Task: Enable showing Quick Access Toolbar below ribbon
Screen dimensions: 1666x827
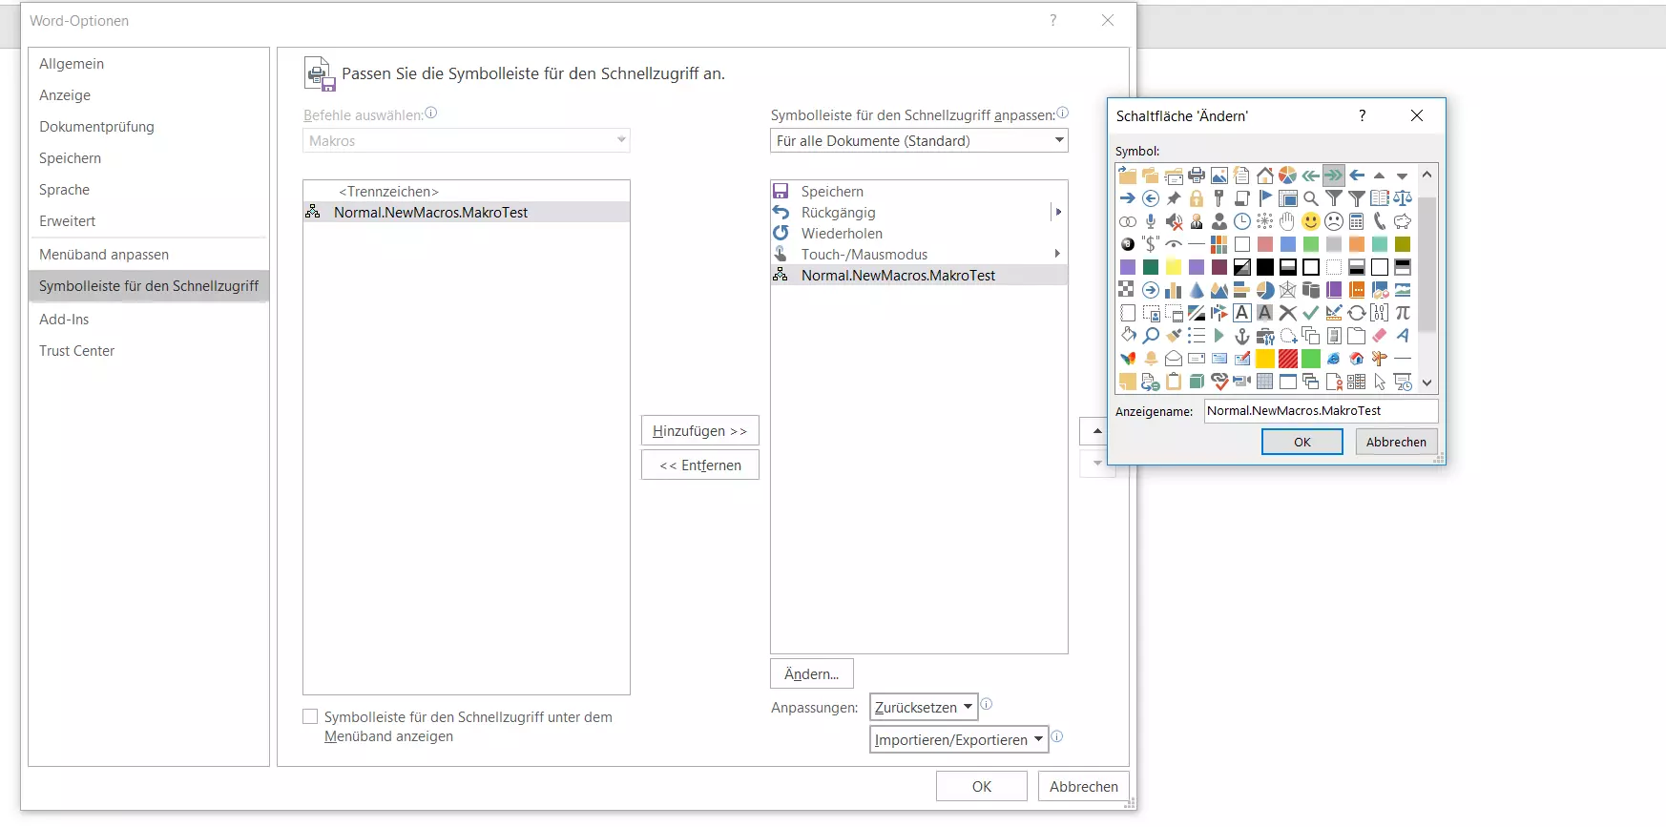Action: (310, 716)
